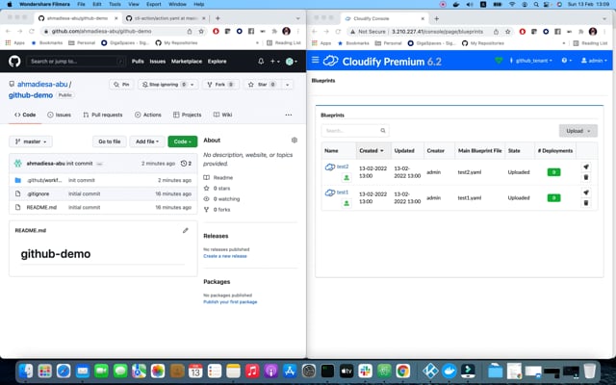Open Cloudify hamburger sidebar menu
Viewport: 616px width, 385px height.
coord(315,60)
